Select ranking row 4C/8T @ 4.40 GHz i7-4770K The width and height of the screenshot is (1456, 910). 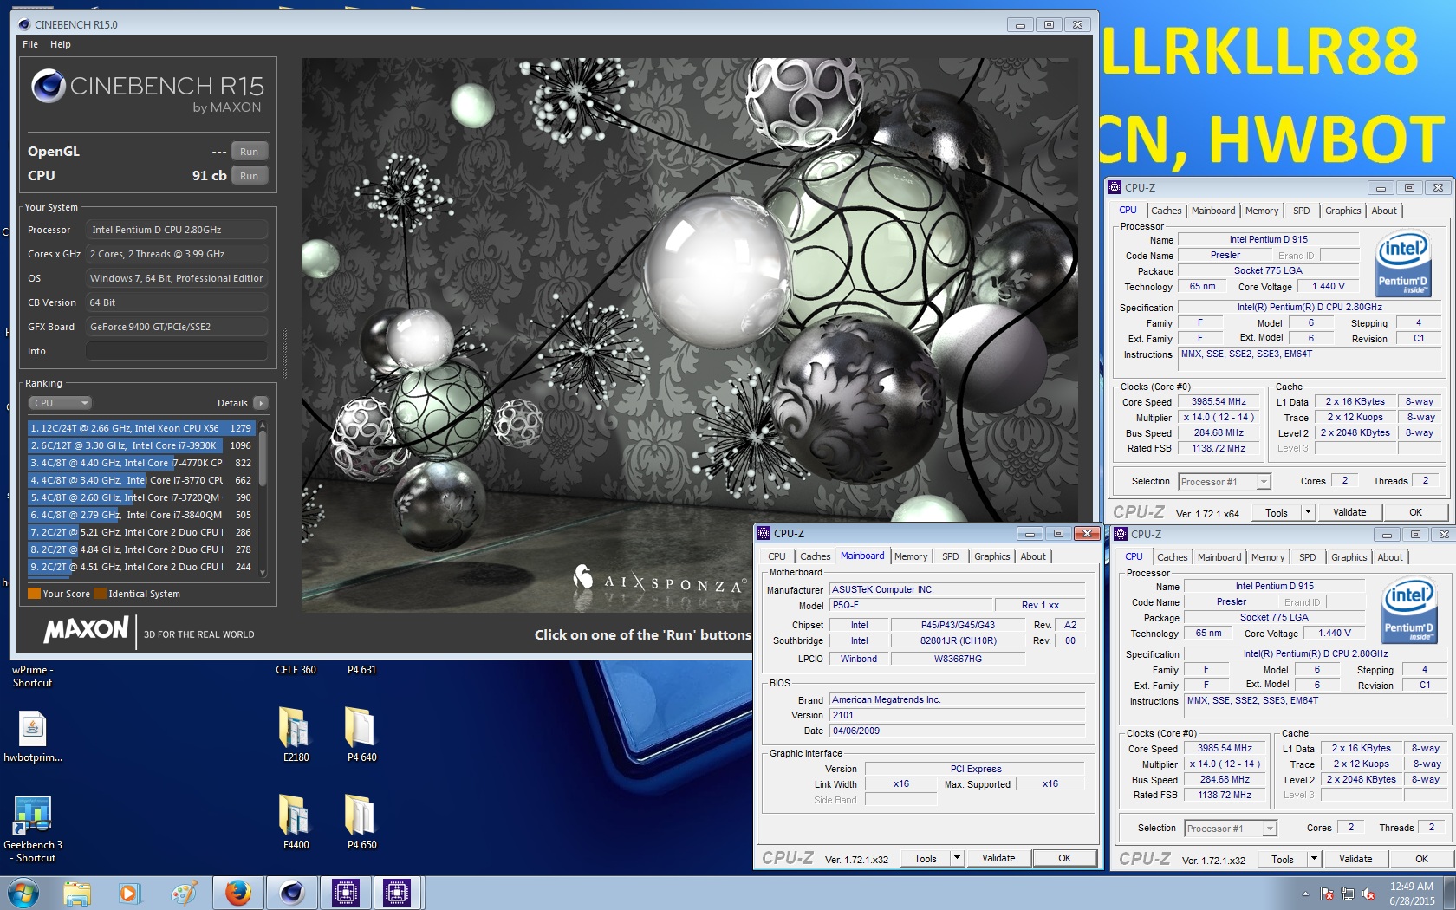click(140, 463)
